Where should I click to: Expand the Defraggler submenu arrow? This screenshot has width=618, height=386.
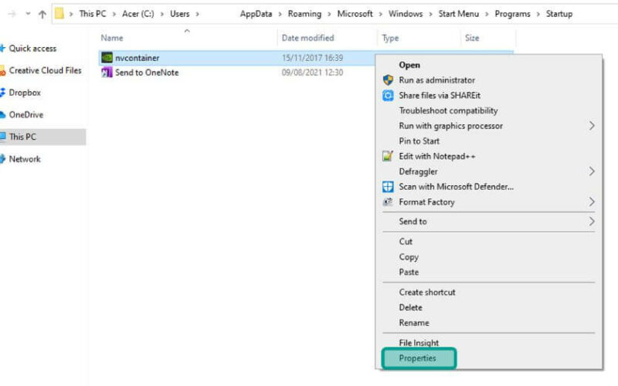point(592,171)
